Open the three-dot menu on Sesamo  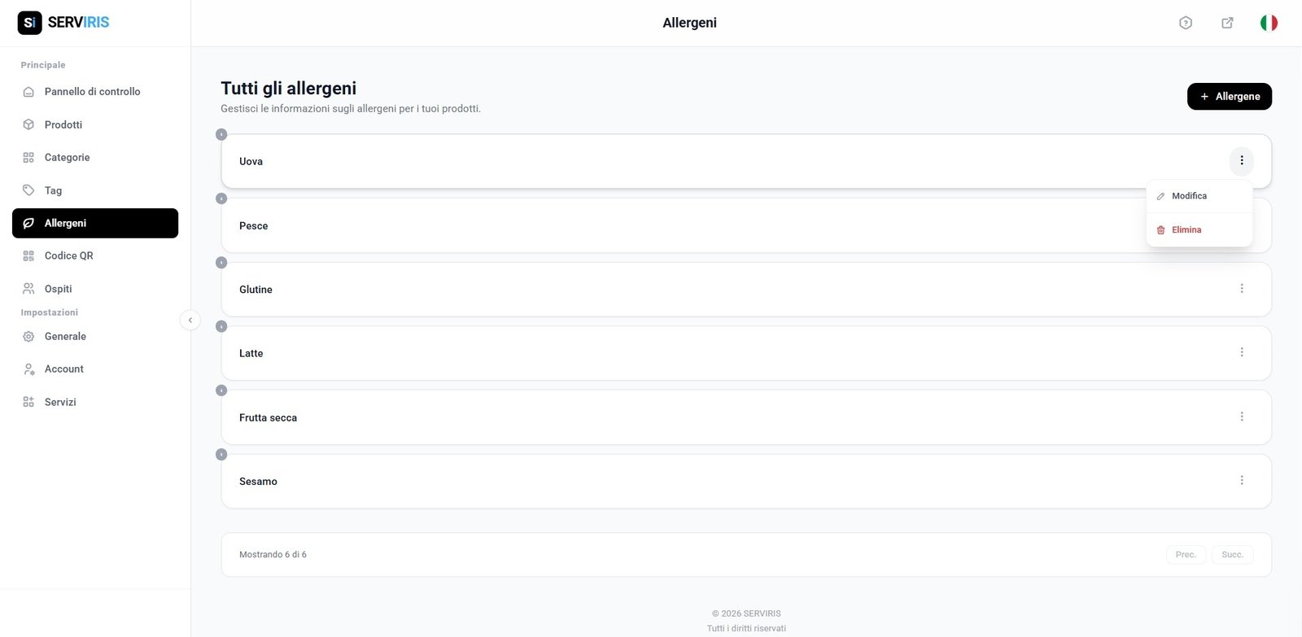point(1242,480)
